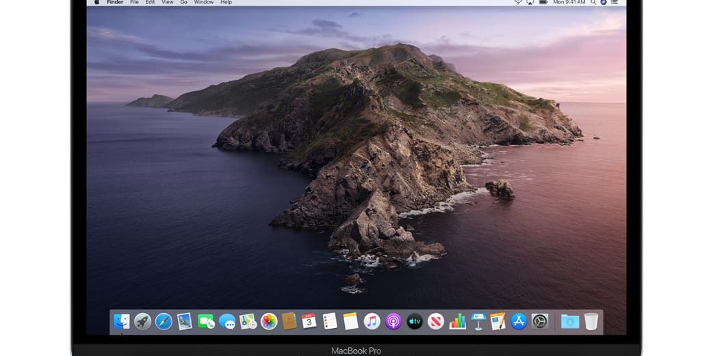Open the View menu
The width and height of the screenshot is (713, 356).
coord(168,2)
